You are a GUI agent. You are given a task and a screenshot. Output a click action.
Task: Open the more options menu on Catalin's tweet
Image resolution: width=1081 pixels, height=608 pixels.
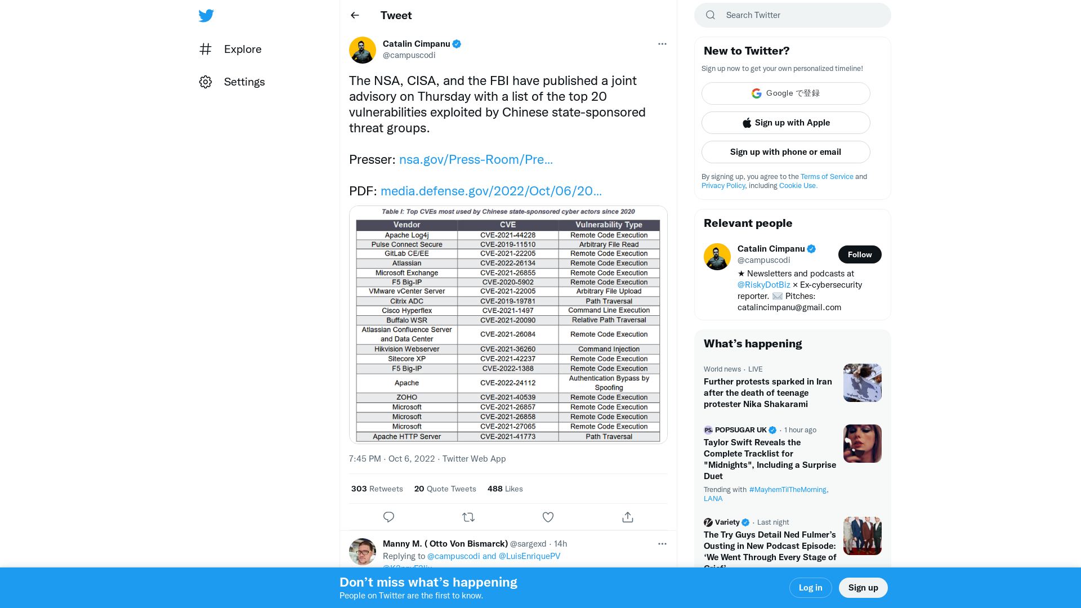(662, 43)
